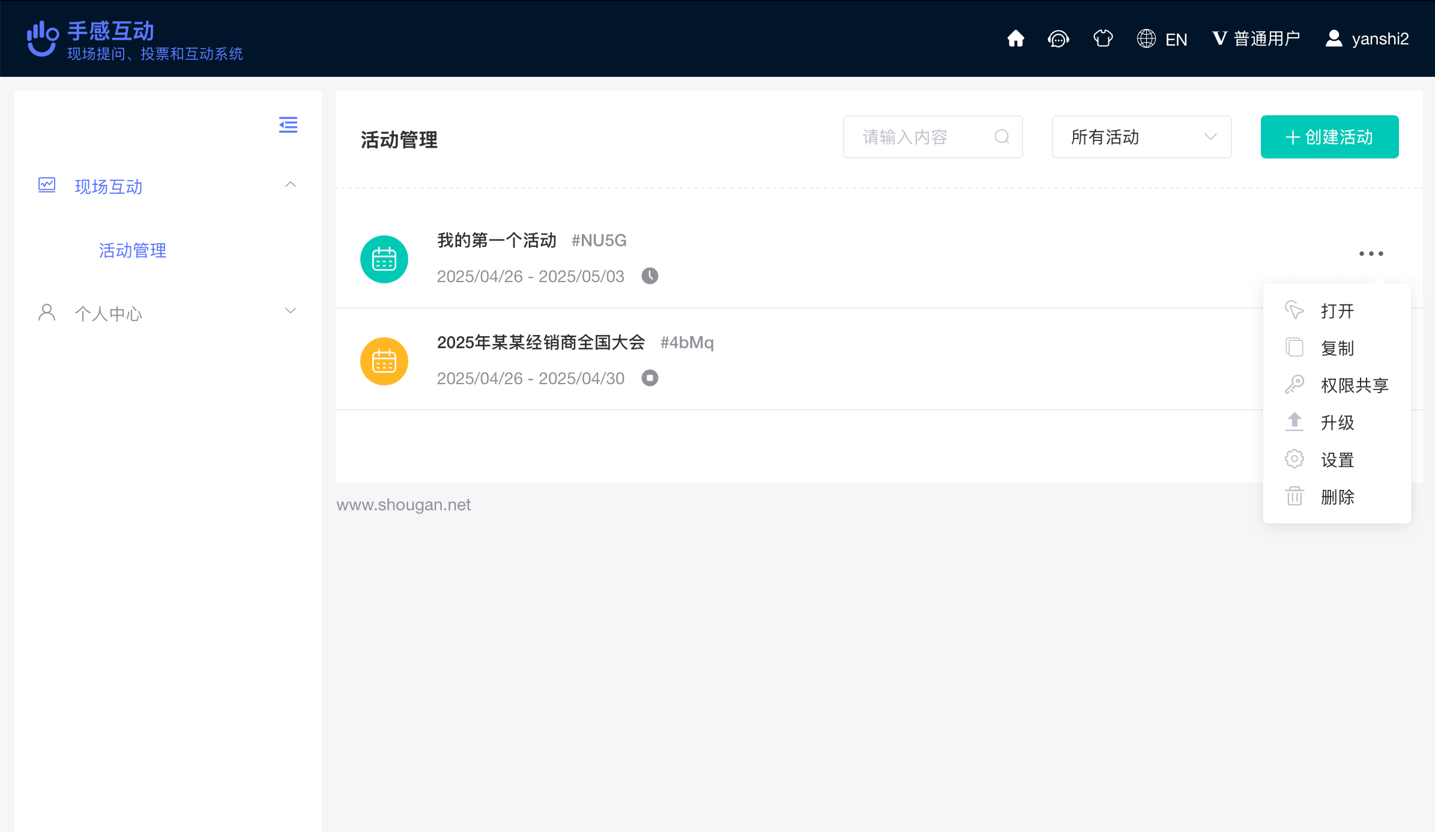Click date range 2025/04/26 - 2025/05/03
Viewport: 1435px width, 832px height.
point(531,276)
